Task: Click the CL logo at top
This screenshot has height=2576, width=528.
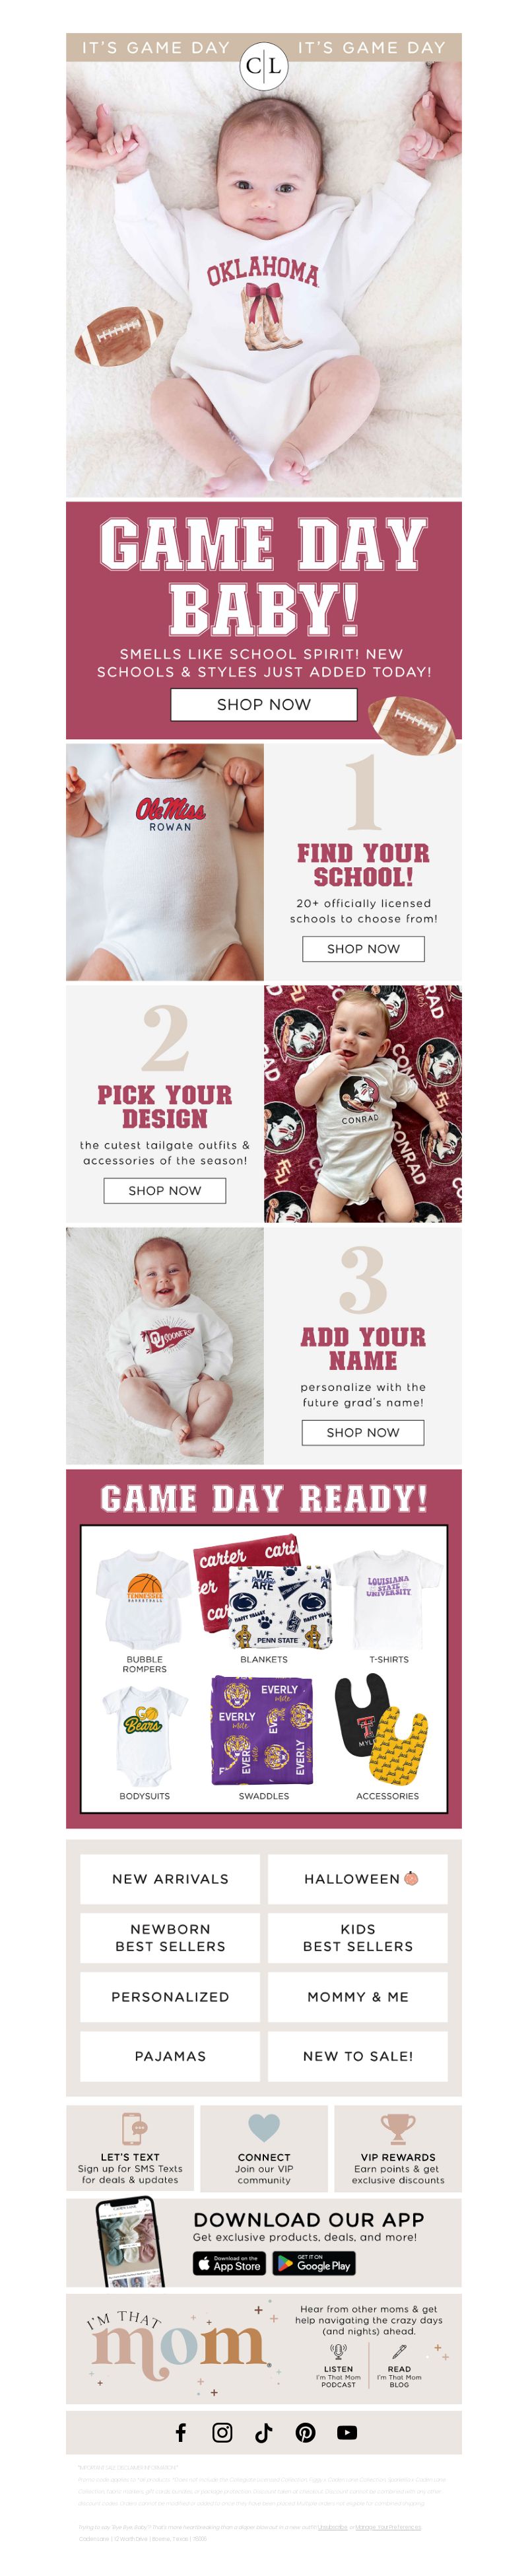Action: coord(264,66)
